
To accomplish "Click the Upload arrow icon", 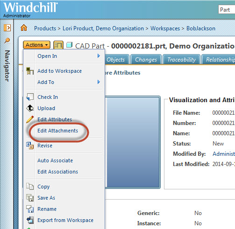I will [x=30, y=108].
